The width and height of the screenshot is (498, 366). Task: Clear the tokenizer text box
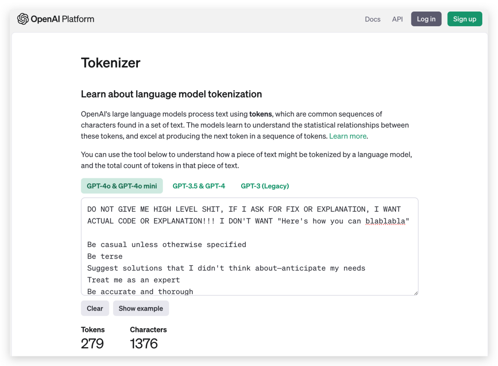click(95, 308)
